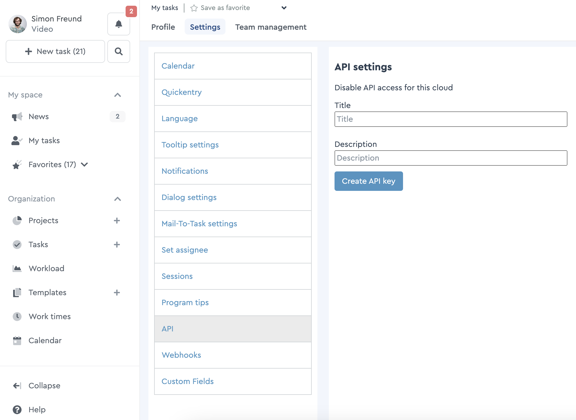Open the notifications bell

[119, 24]
